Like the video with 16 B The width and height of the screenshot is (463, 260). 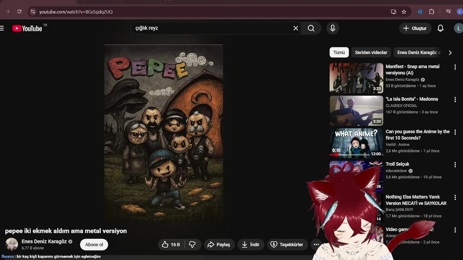coord(171,244)
